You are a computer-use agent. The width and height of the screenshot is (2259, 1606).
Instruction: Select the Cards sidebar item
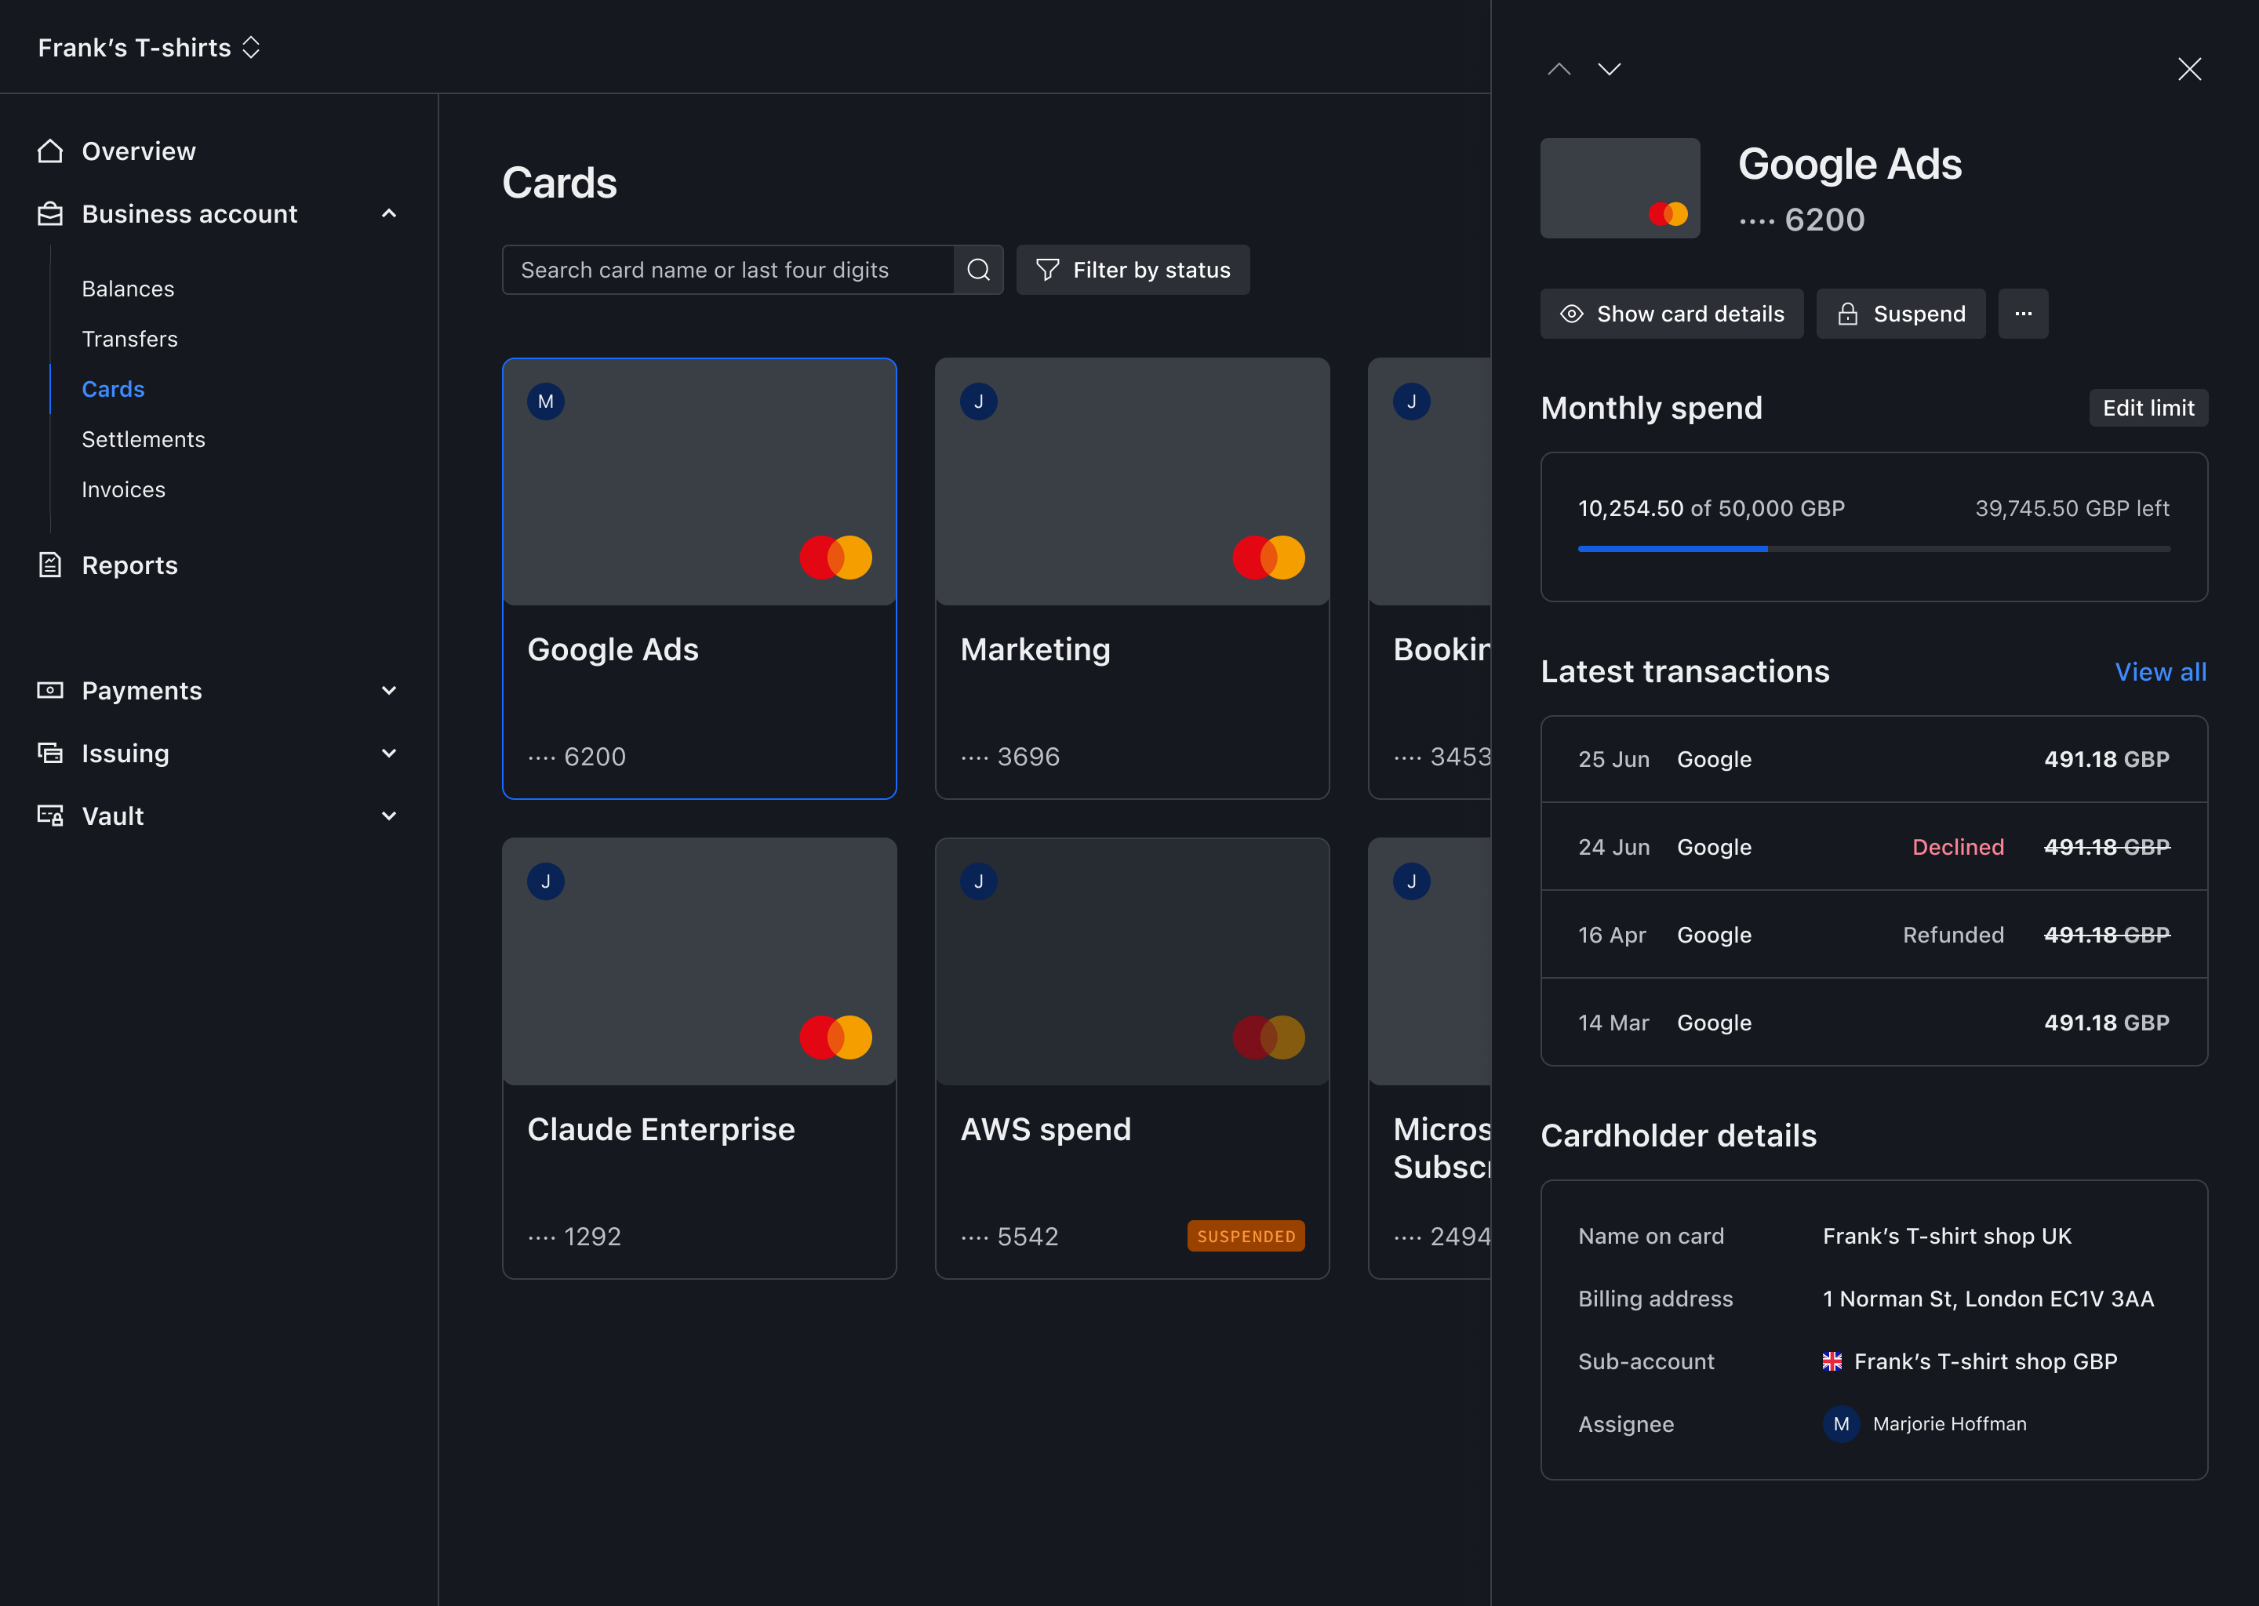pyautogui.click(x=113, y=389)
